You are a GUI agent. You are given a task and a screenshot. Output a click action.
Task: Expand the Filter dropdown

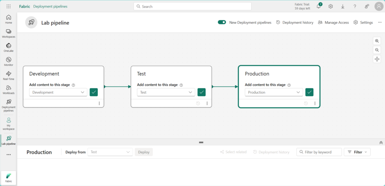click(x=357, y=152)
